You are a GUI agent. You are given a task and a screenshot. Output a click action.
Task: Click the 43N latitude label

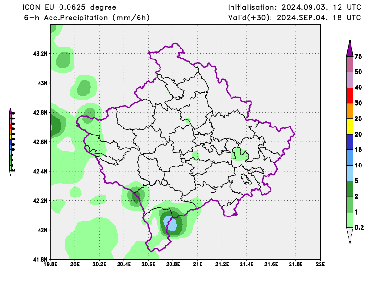43,83
